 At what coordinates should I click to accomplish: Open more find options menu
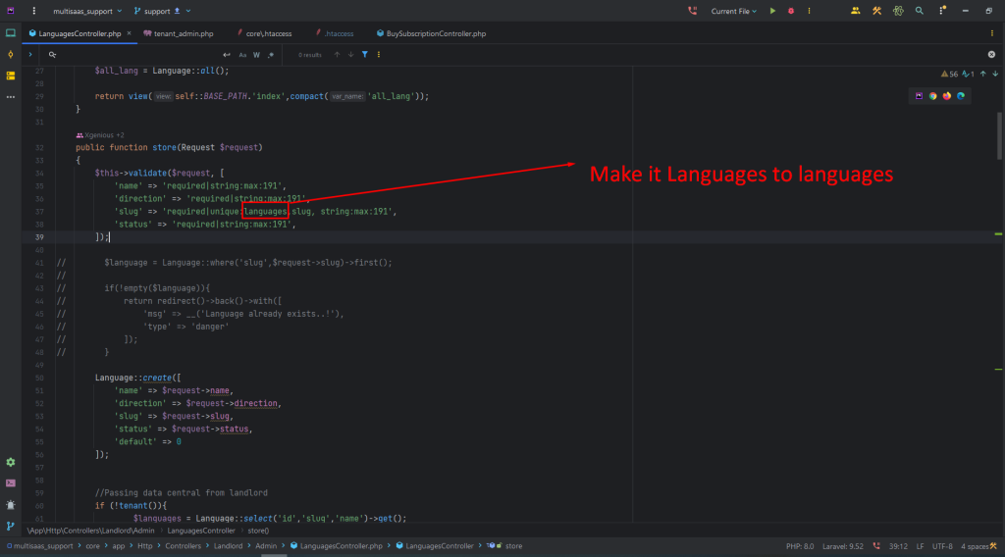379,55
